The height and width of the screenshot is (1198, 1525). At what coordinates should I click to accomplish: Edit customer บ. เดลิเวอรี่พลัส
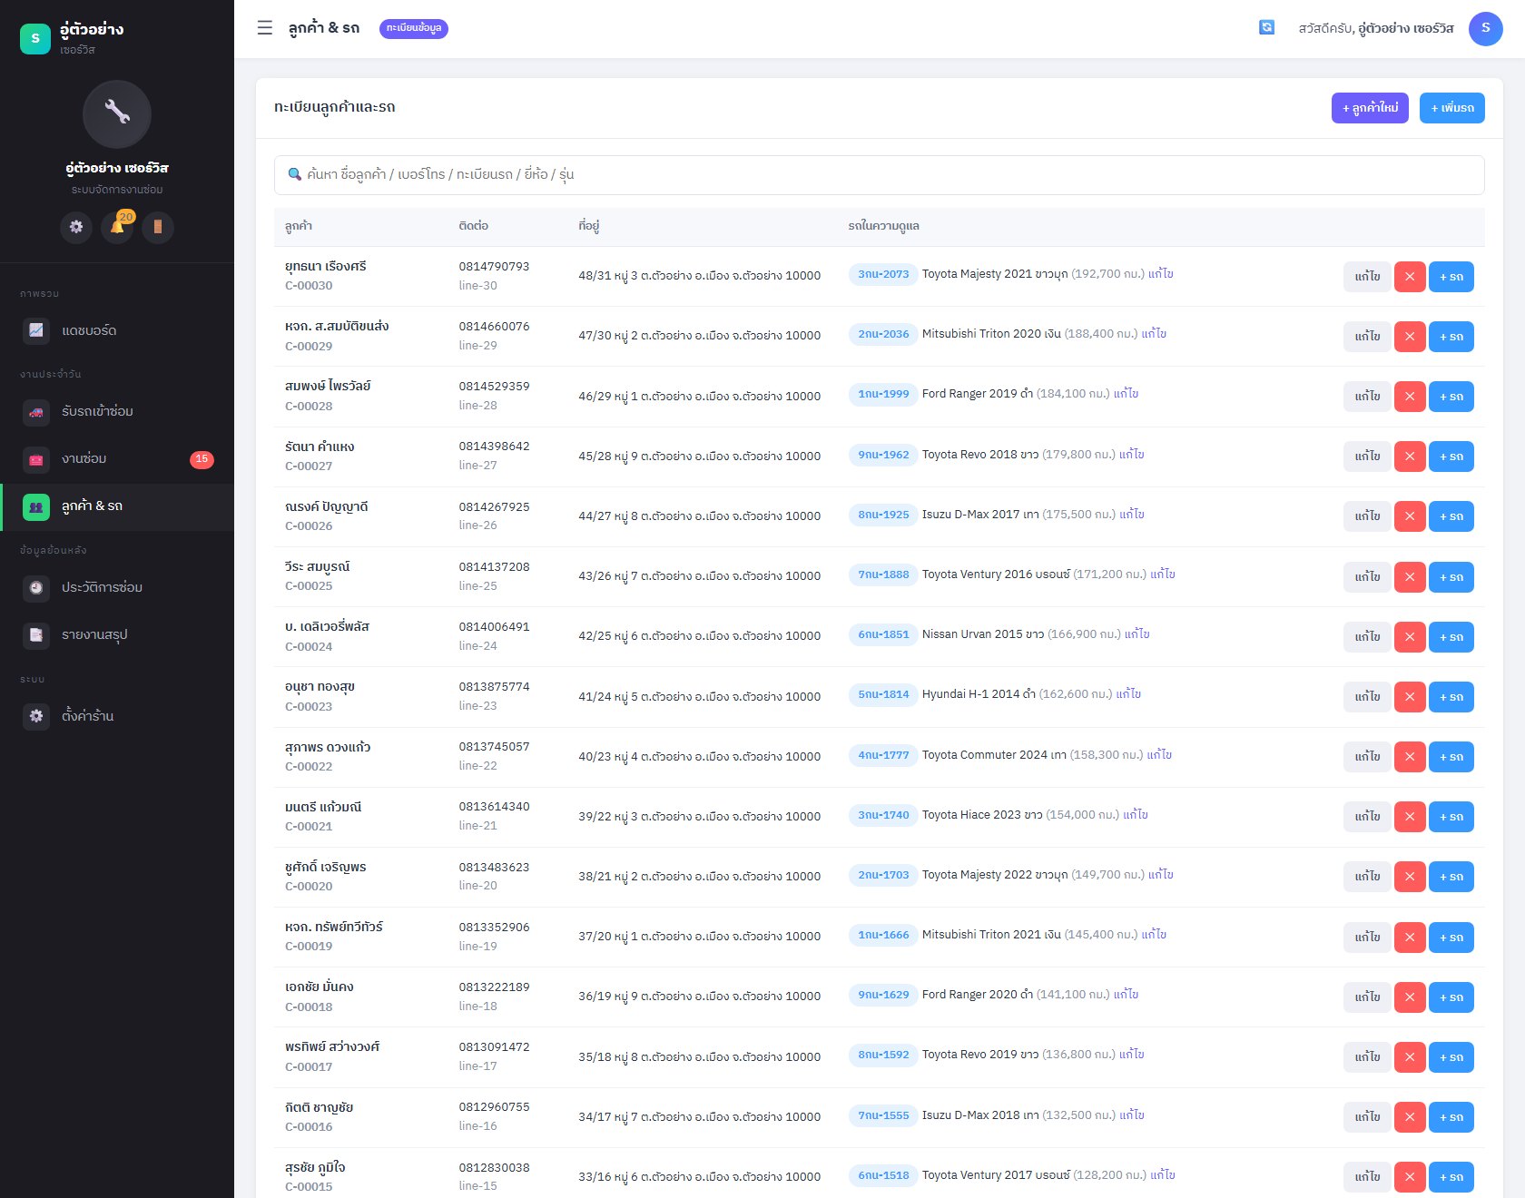tap(1367, 637)
